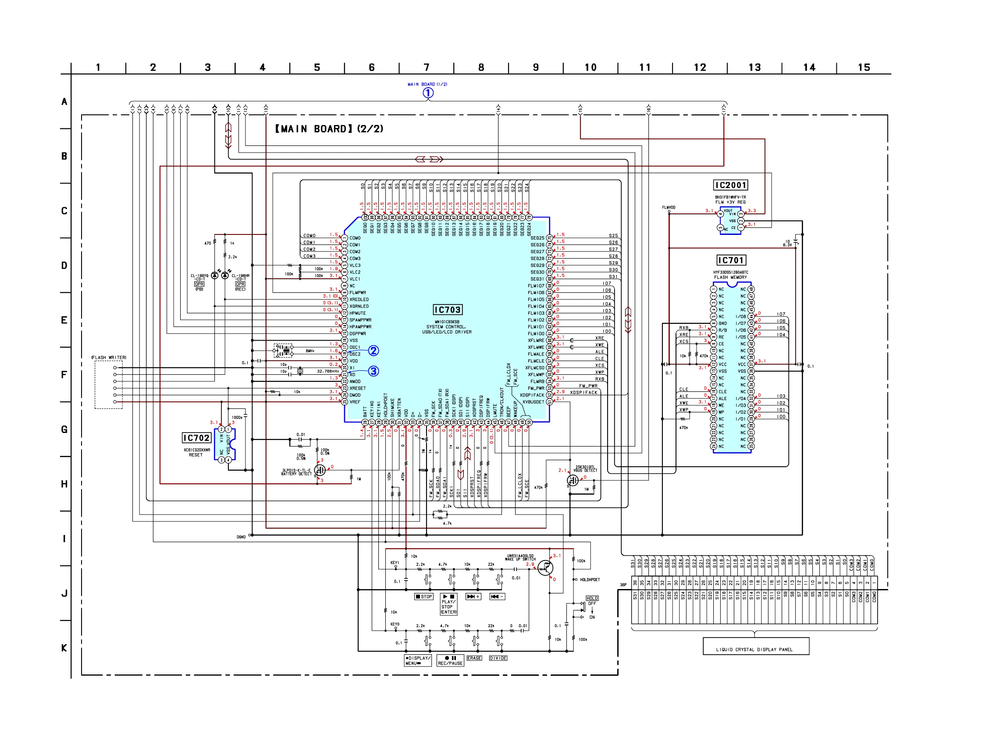Click the circled number 3 waveform marker
Viewport: 982px width, 738px height.
(374, 371)
